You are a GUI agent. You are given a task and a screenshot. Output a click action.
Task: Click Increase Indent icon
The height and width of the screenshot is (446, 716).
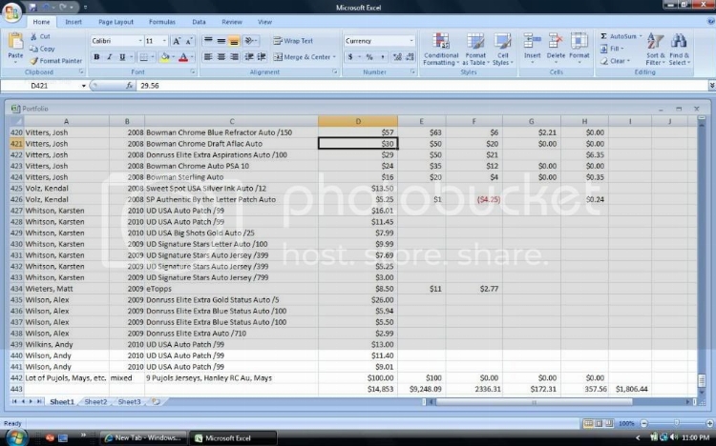(262, 57)
